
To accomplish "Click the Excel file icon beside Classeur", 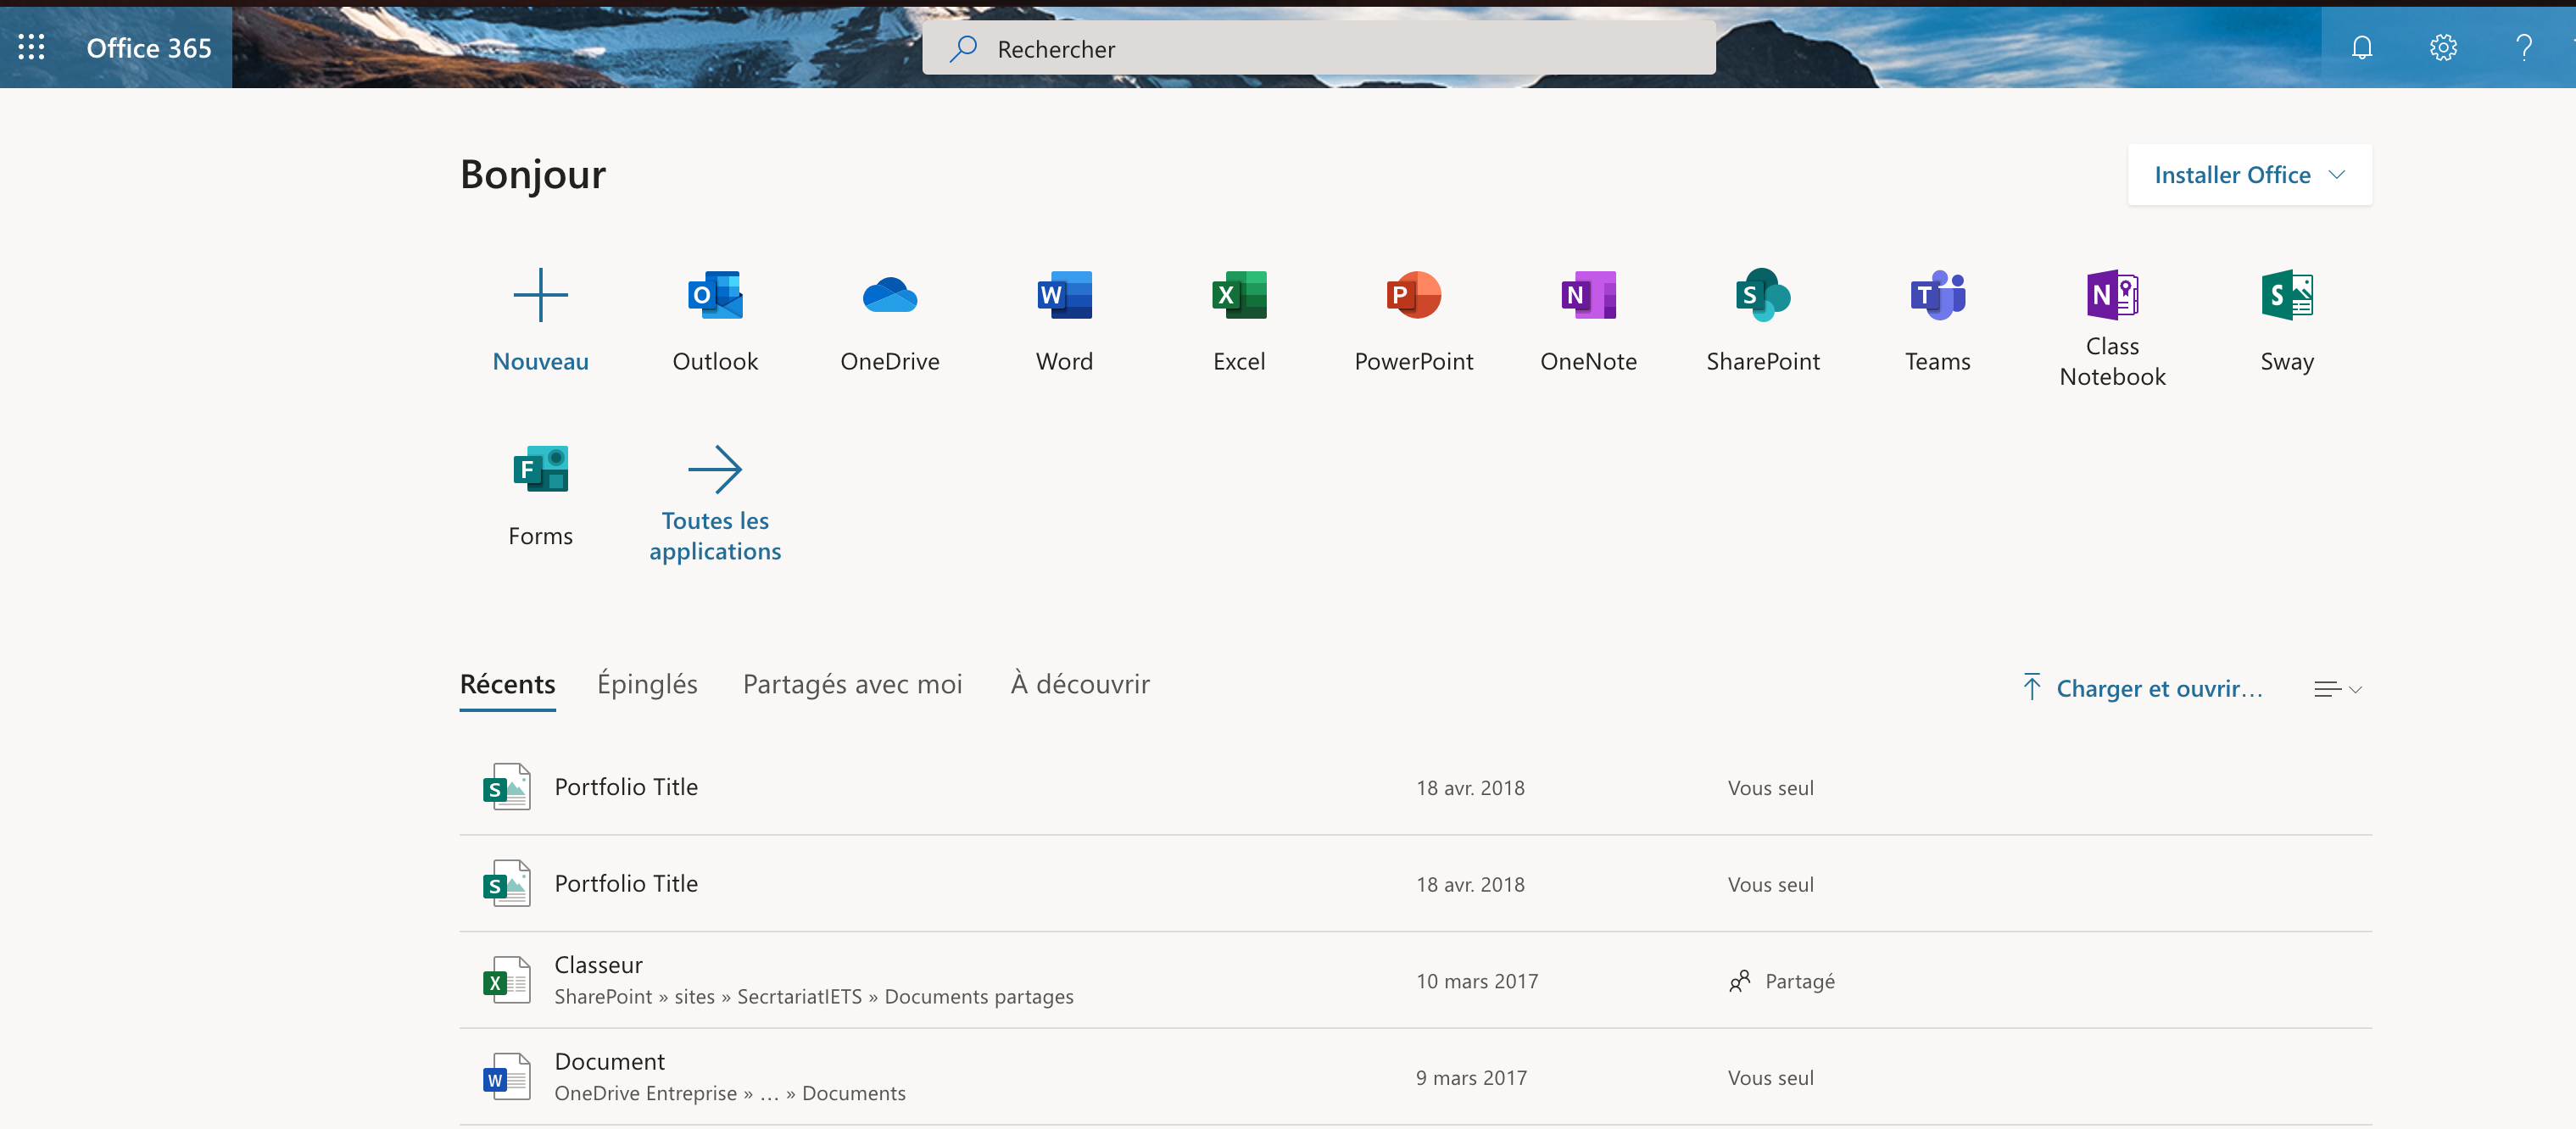I will click(x=507, y=981).
